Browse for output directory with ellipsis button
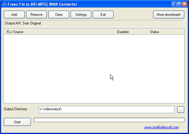 (x=181, y=110)
